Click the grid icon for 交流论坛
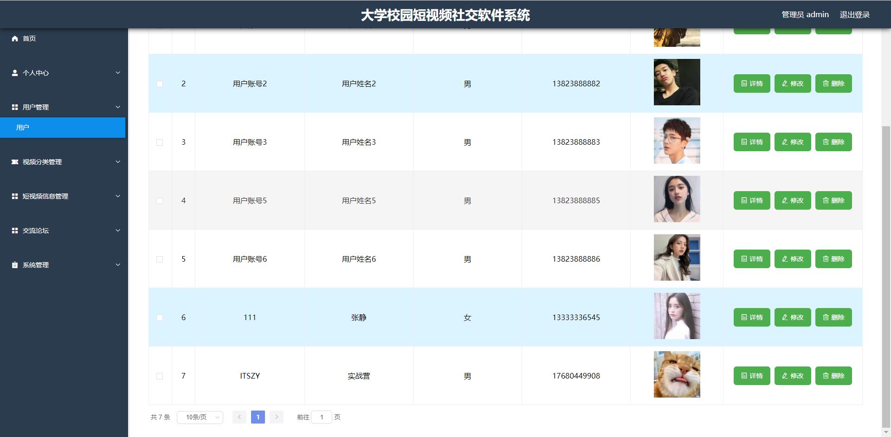This screenshot has height=437, width=891. coord(15,231)
